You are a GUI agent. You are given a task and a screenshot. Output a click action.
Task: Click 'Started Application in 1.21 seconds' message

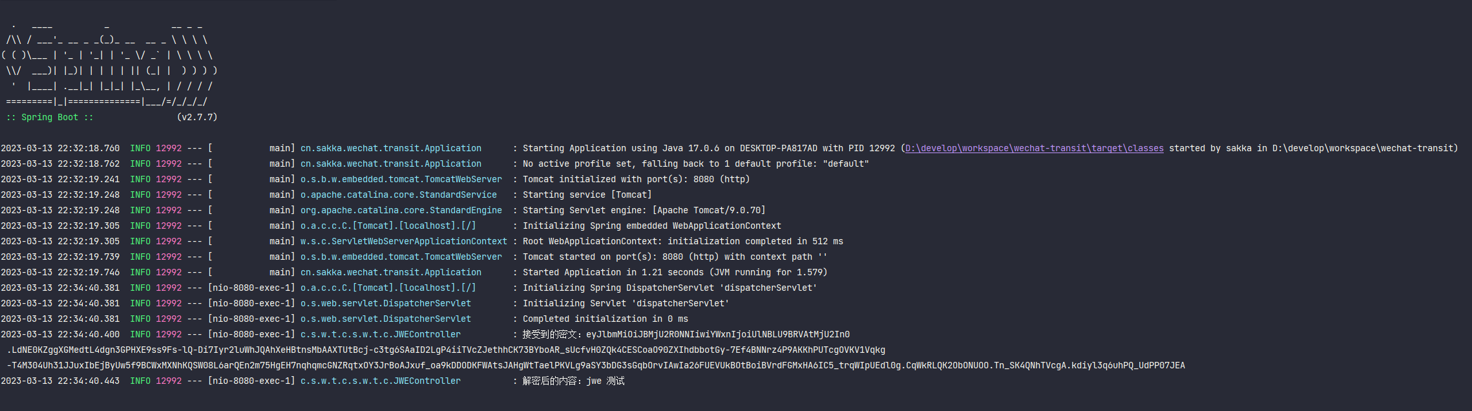point(675,273)
